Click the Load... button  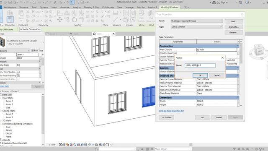click(234, 21)
